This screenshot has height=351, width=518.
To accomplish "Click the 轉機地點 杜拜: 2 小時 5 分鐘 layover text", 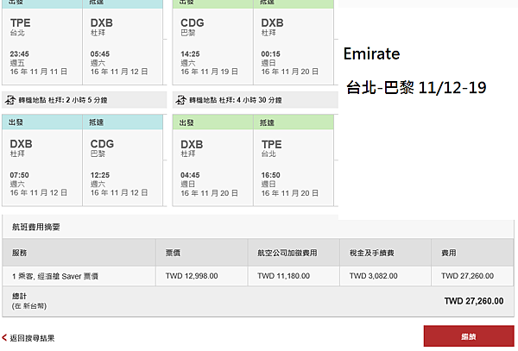I will 63,100.
